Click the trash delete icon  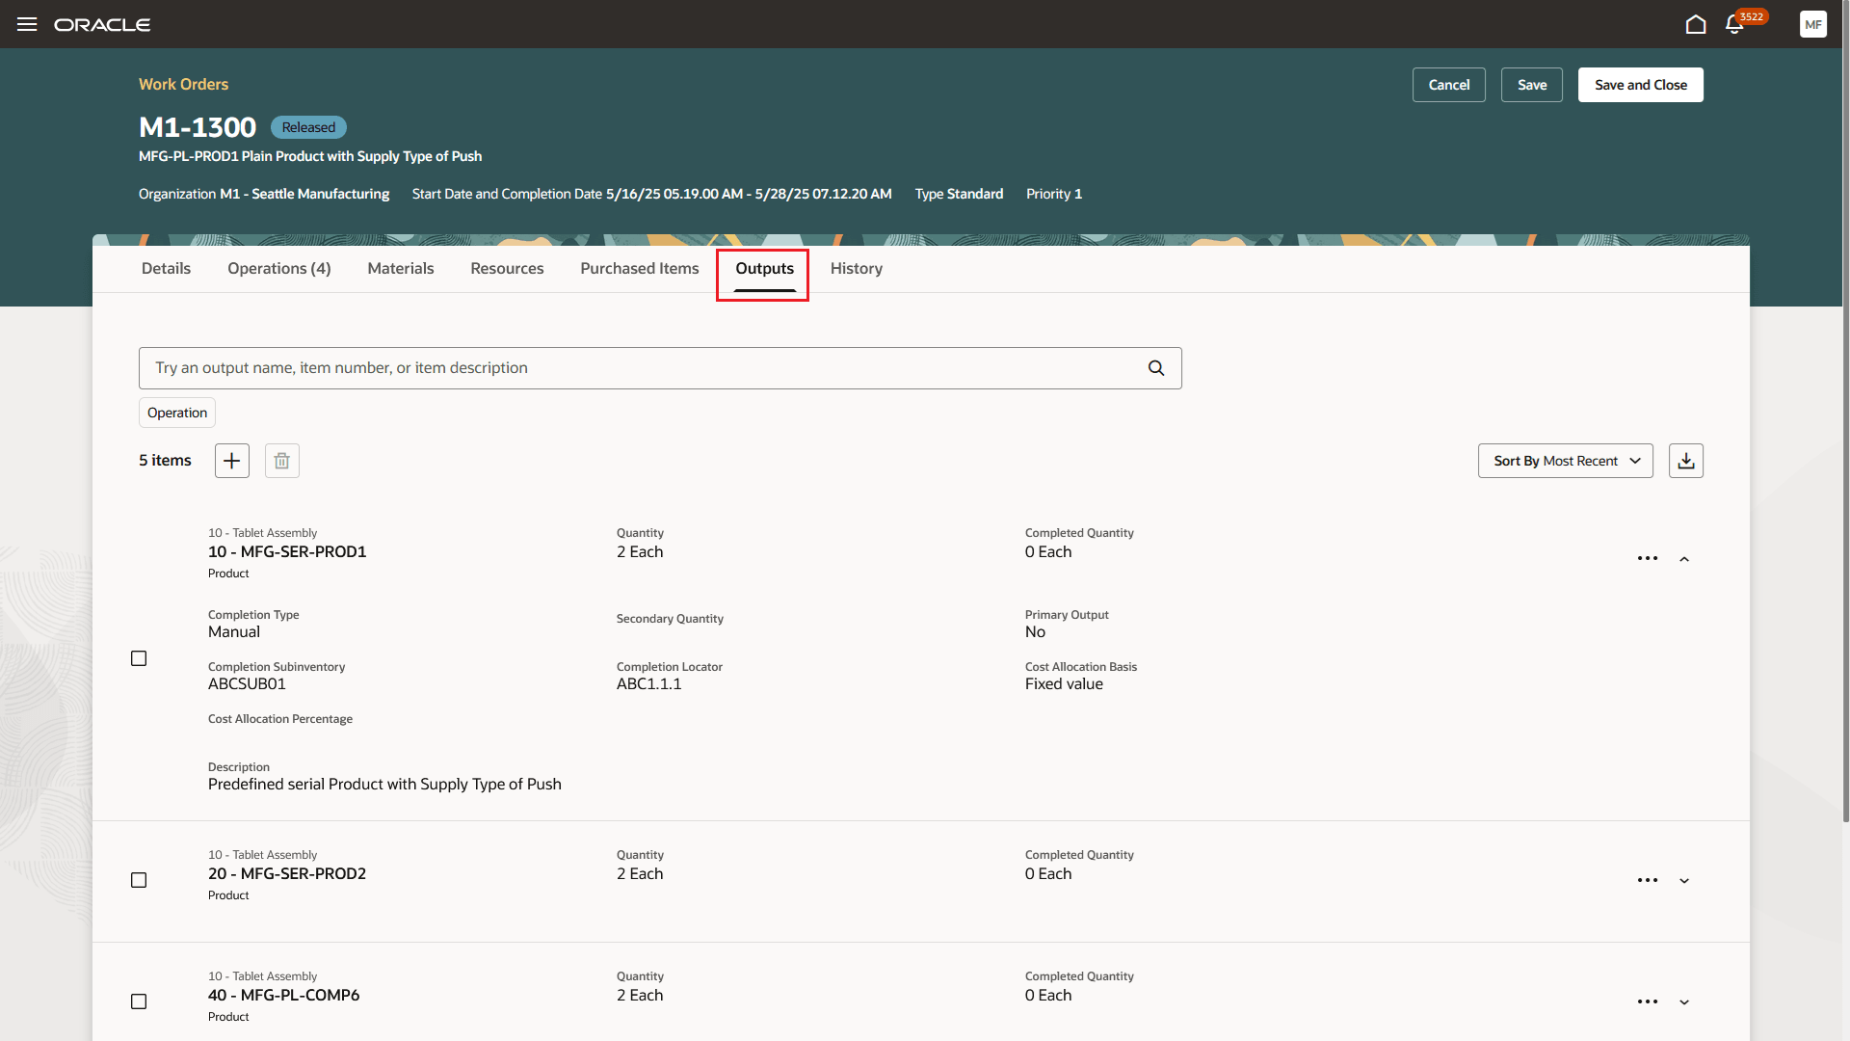click(281, 461)
